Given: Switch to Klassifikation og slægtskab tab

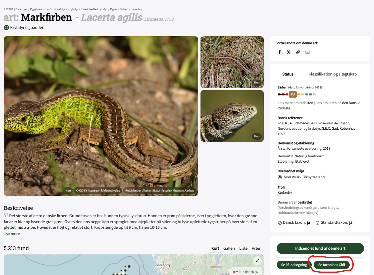Looking at the screenshot, I should click(332, 74).
